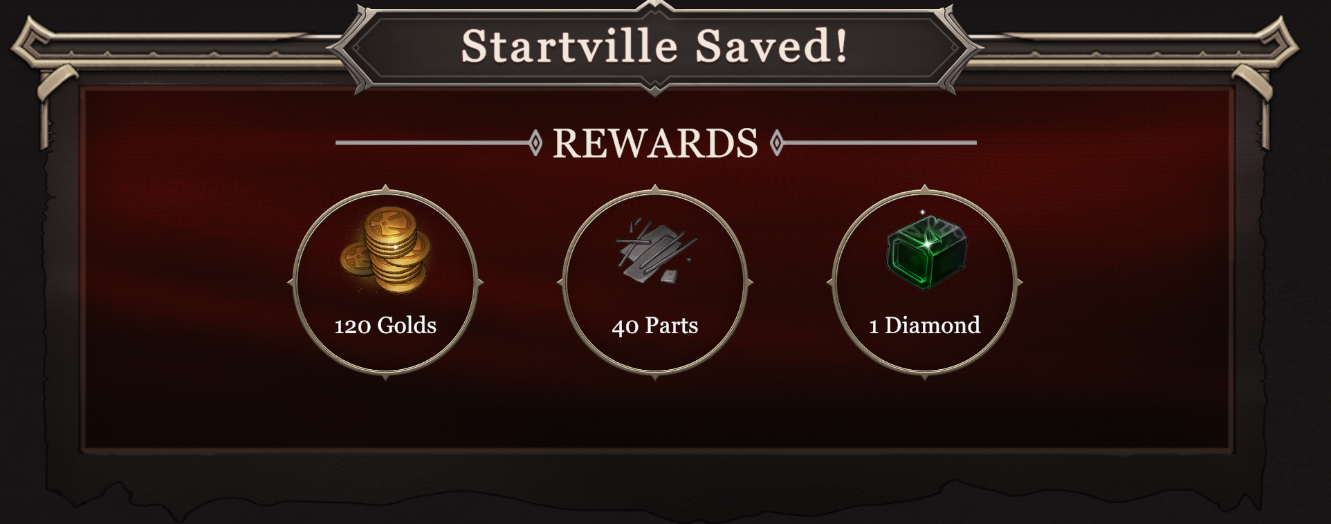This screenshot has width=1331, height=524.
Task: Click the metal parts scrap icon
Action: (655, 250)
